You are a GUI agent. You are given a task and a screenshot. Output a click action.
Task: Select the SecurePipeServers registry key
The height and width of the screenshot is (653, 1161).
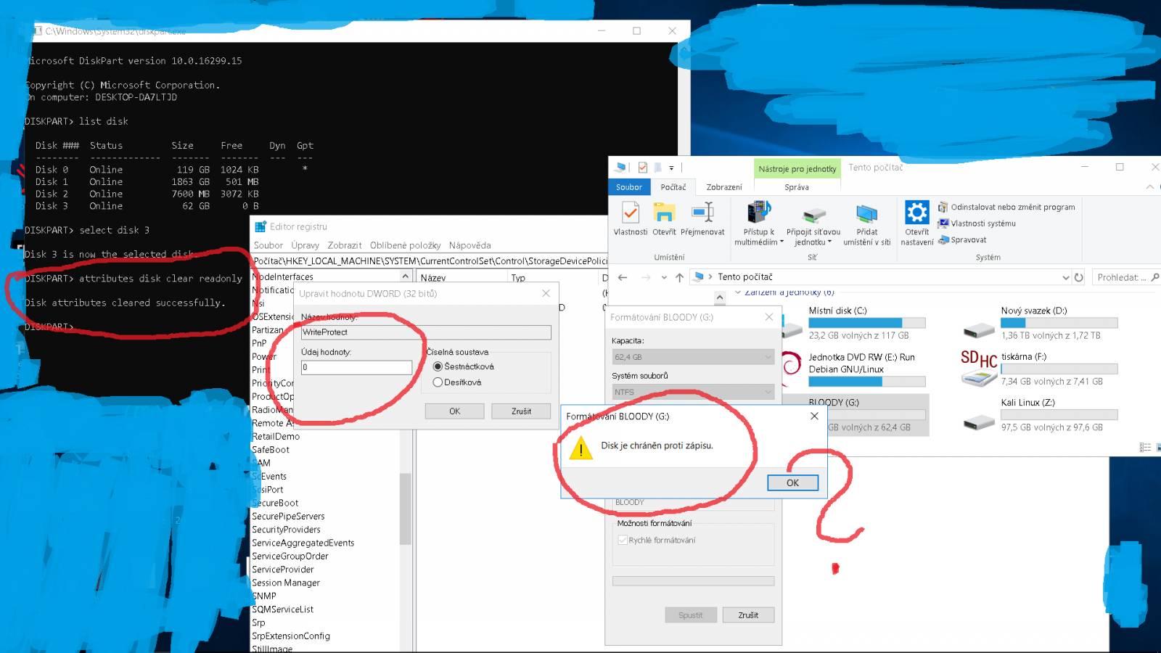click(x=288, y=517)
